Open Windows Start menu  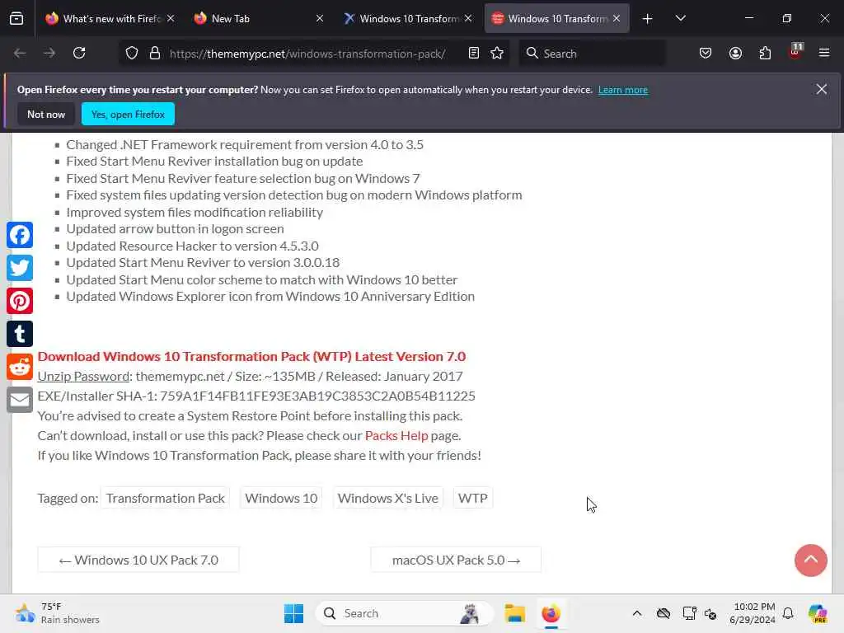coord(294,613)
